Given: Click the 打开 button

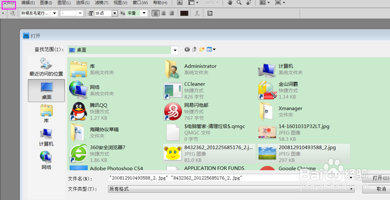Looking at the screenshot, I should (379, 178).
